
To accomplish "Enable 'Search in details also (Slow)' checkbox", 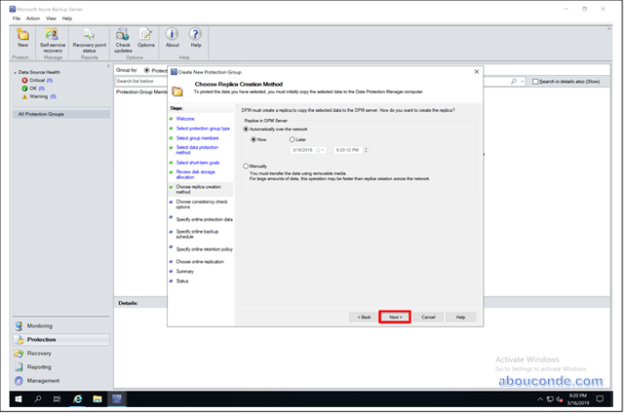I will [536, 81].
